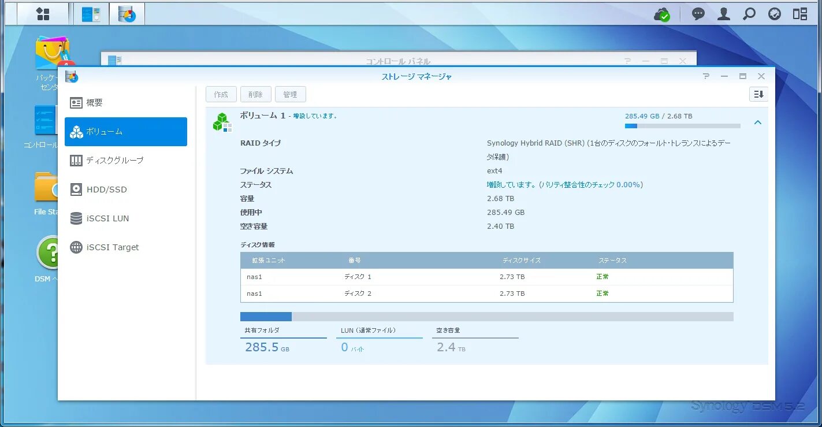Click 285.49 GB / 2.68 TB header text
822x427 pixels.
659,116
